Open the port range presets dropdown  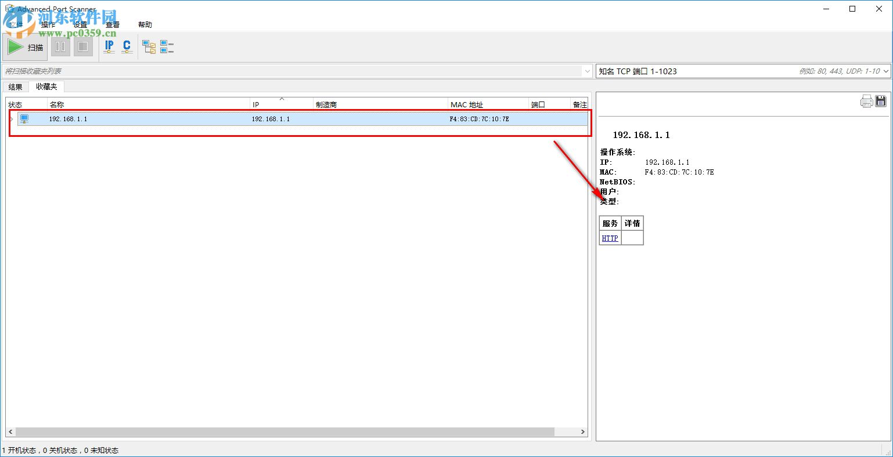click(x=887, y=70)
